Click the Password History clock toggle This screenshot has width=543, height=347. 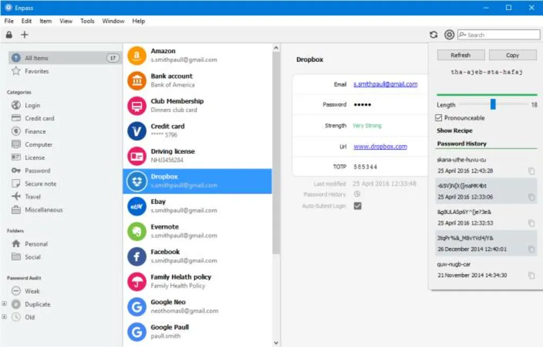coord(357,195)
